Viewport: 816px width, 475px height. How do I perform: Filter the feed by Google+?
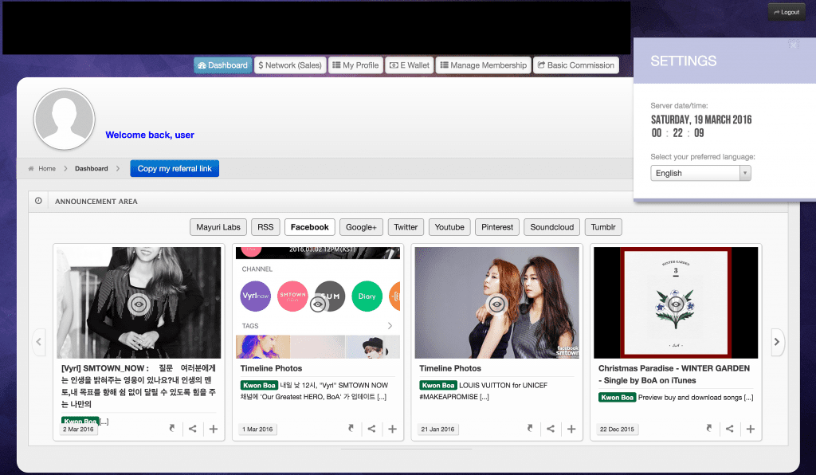coord(361,227)
